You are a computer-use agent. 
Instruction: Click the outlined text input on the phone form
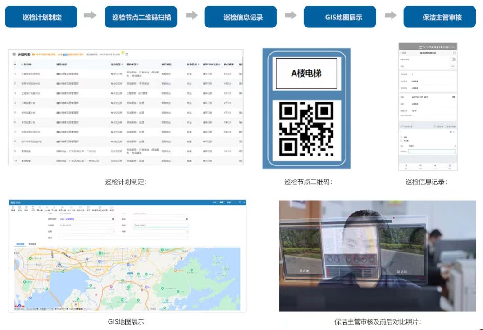tap(432, 151)
